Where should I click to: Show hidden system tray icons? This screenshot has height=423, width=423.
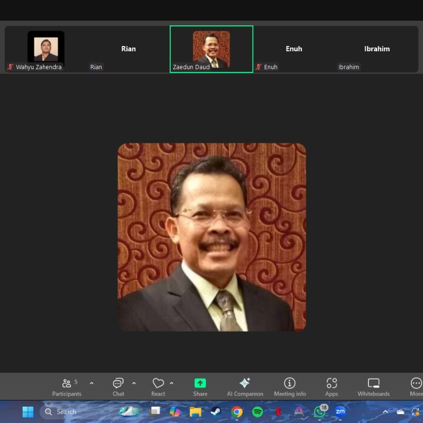click(x=385, y=412)
